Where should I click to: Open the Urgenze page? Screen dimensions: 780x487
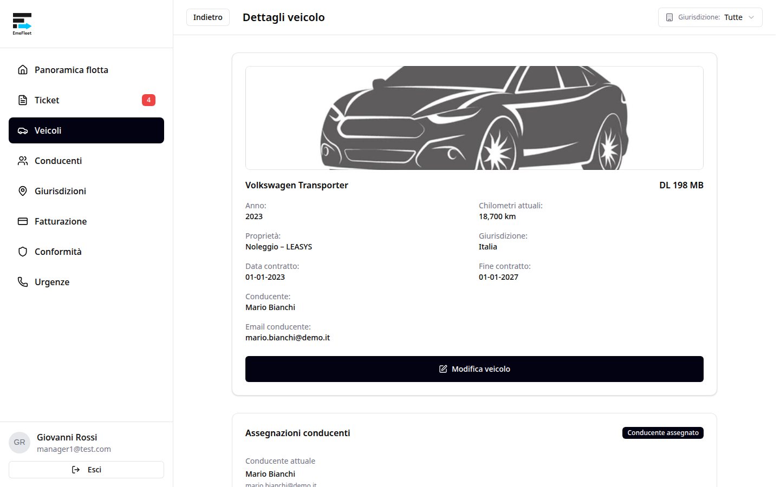point(86,282)
